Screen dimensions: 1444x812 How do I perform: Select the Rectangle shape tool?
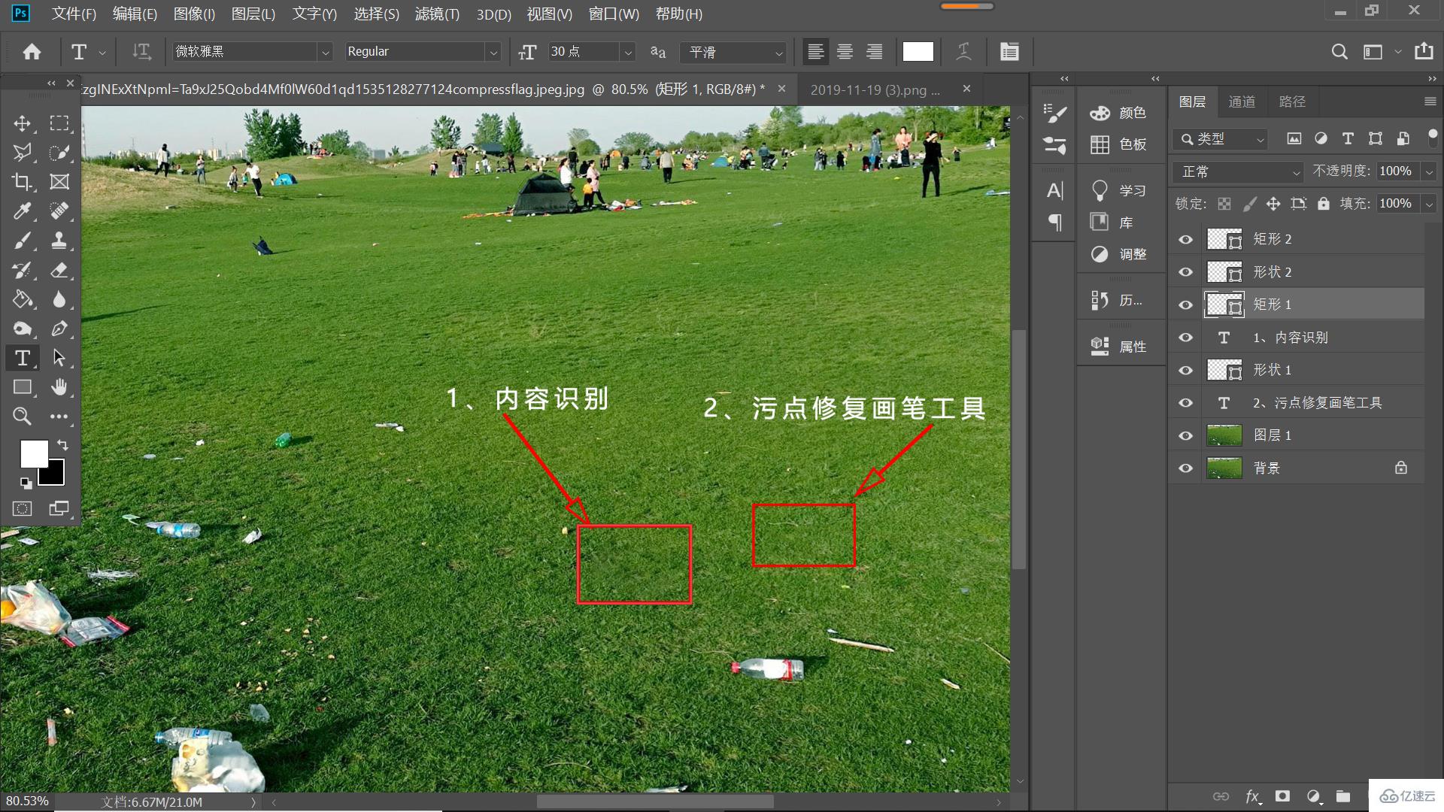(x=23, y=387)
